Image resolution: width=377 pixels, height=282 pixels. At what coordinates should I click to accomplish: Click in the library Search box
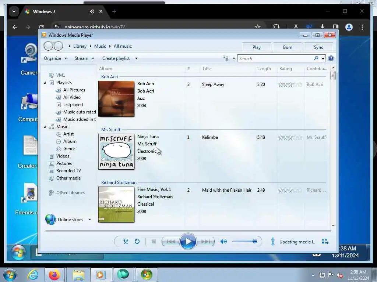pos(275,58)
